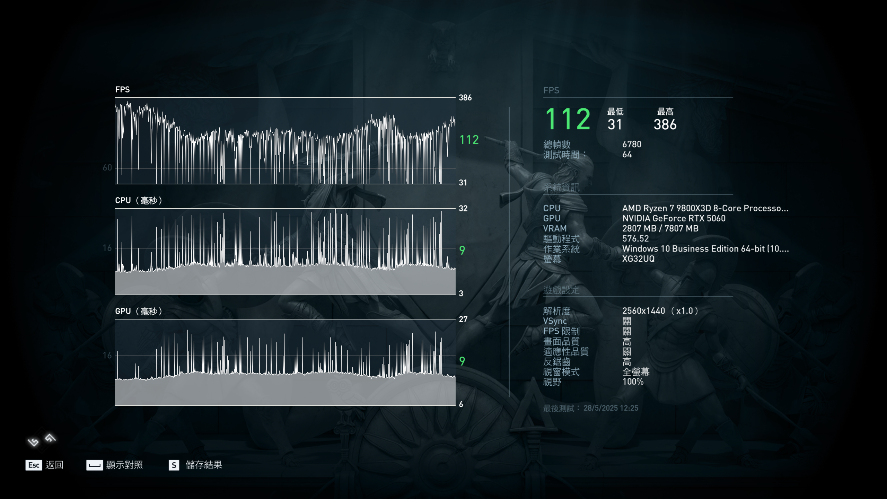Click the 最後測試 28/5/2025 12:25 timestamp
This screenshot has height=499, width=887.
[x=590, y=408]
